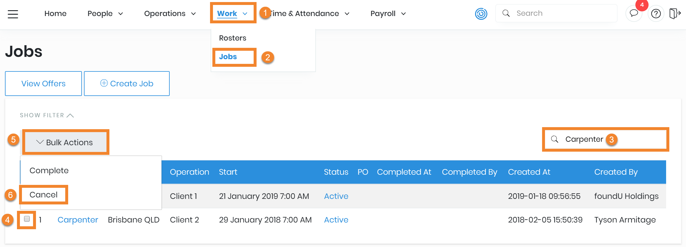This screenshot has height=247, width=686.
Task: Click the red notification badge
Action: tap(642, 5)
